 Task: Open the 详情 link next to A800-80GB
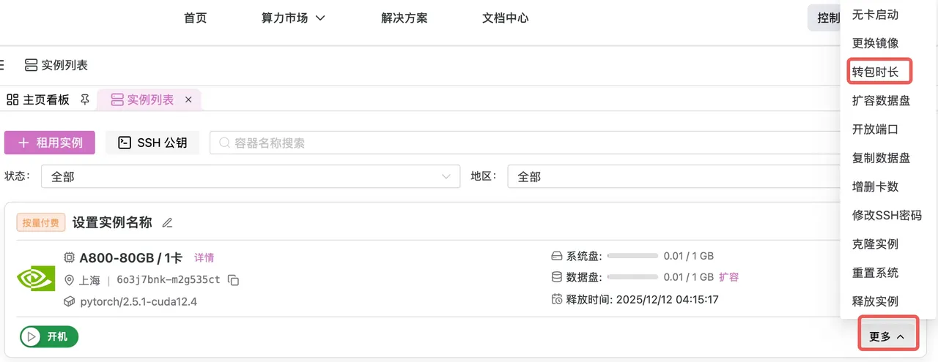pyautogui.click(x=204, y=257)
